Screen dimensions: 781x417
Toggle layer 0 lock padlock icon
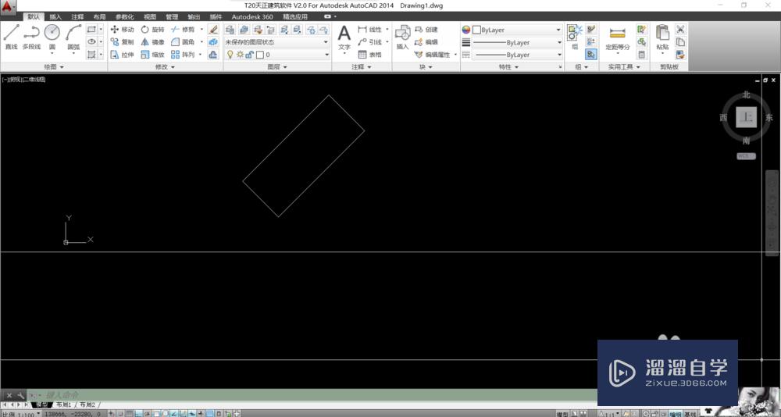click(x=250, y=55)
